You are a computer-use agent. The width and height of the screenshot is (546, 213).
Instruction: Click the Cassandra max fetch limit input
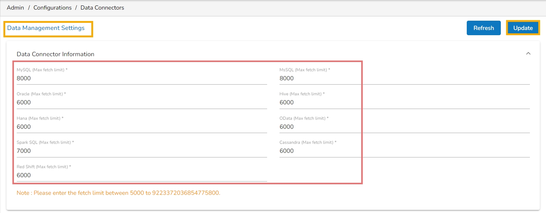pyautogui.click(x=404, y=151)
